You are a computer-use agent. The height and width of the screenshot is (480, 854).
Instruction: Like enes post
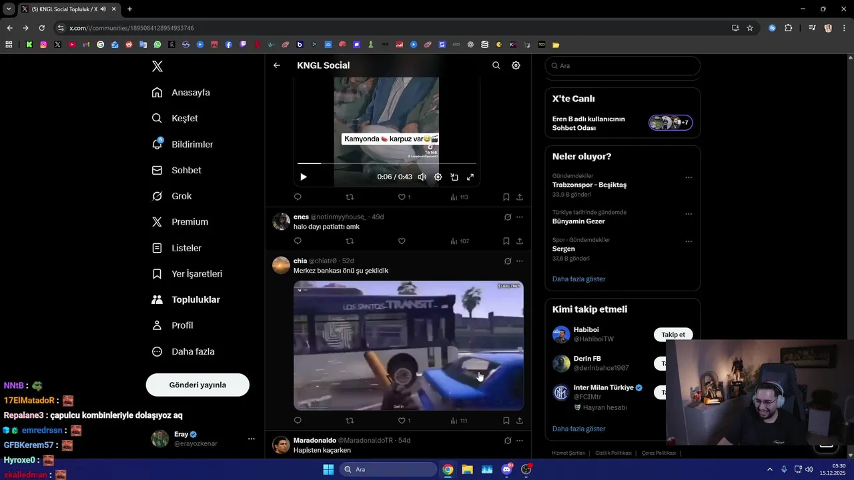[x=402, y=241]
